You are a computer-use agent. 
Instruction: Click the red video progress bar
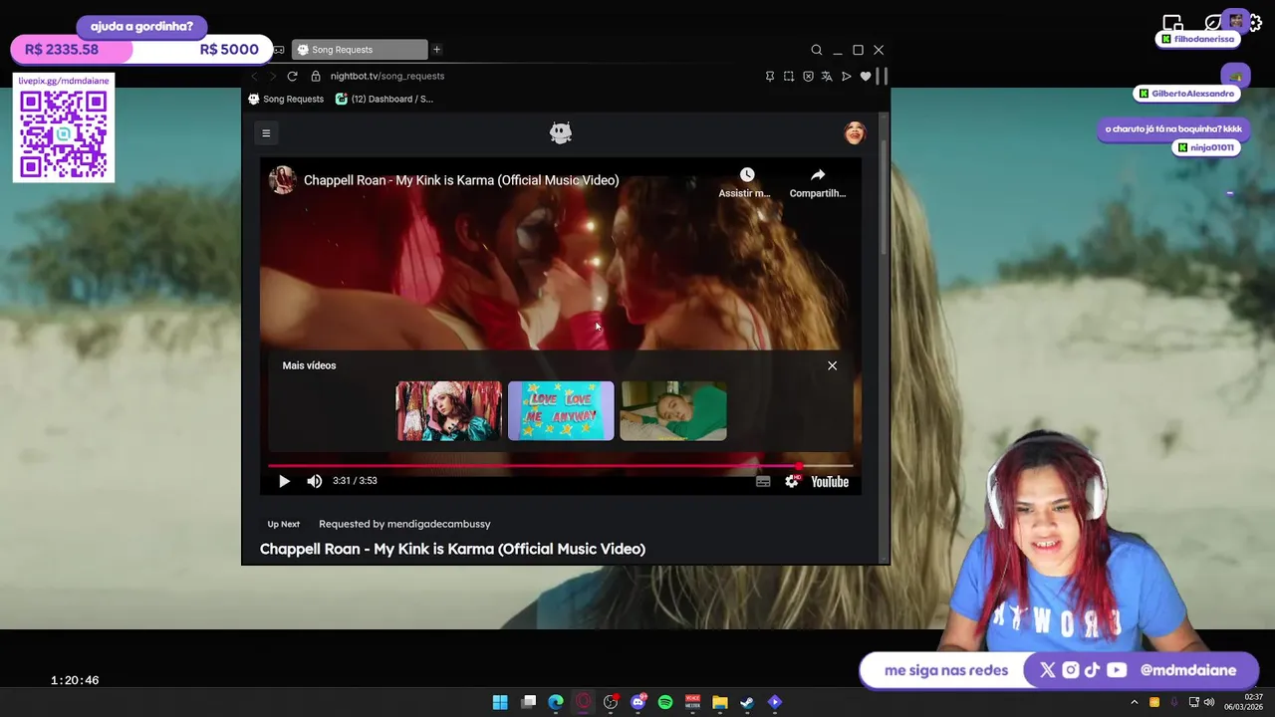click(x=560, y=465)
